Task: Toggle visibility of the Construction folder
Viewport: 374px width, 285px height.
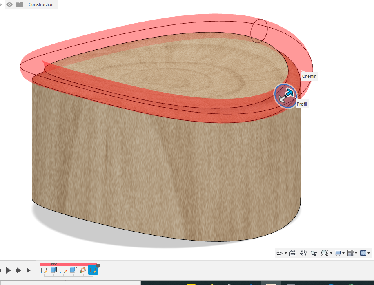Action: [x=9, y=4]
